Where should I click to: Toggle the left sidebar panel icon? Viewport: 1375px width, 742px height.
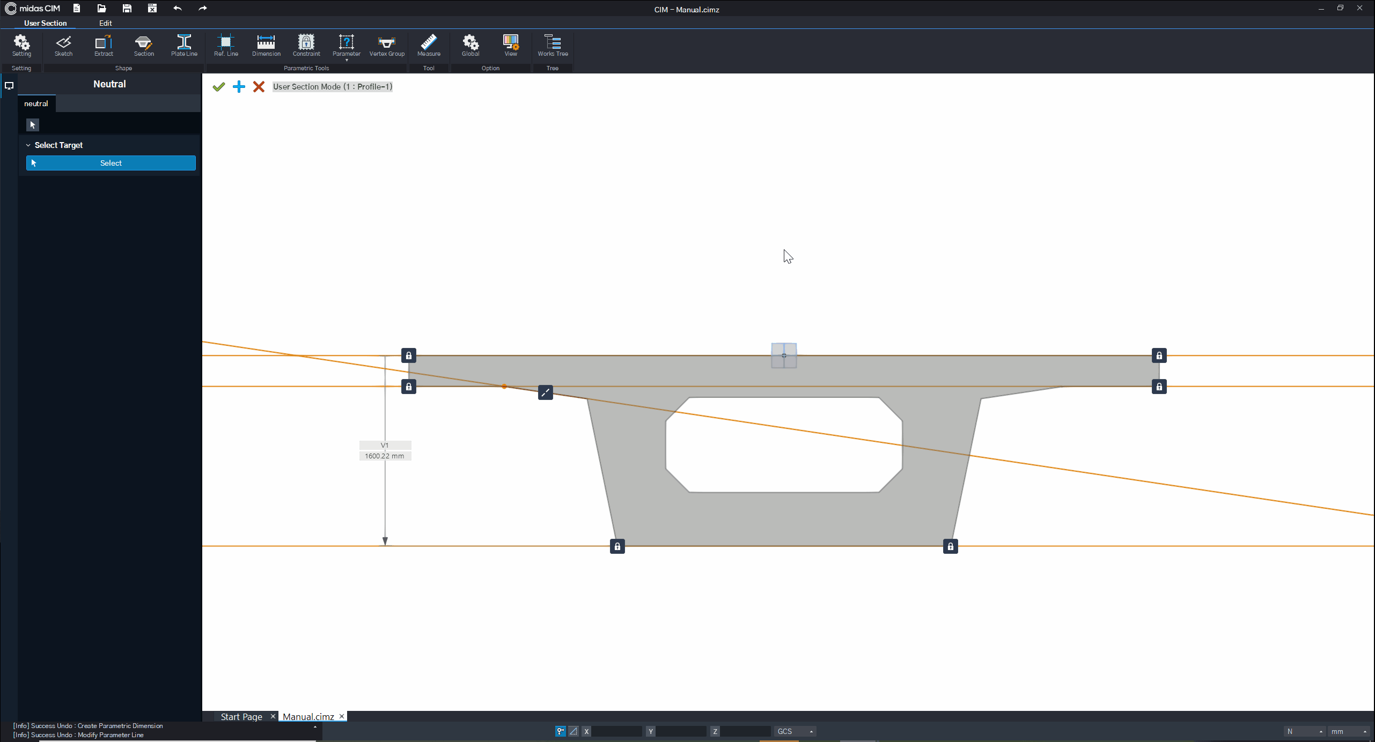click(x=9, y=86)
